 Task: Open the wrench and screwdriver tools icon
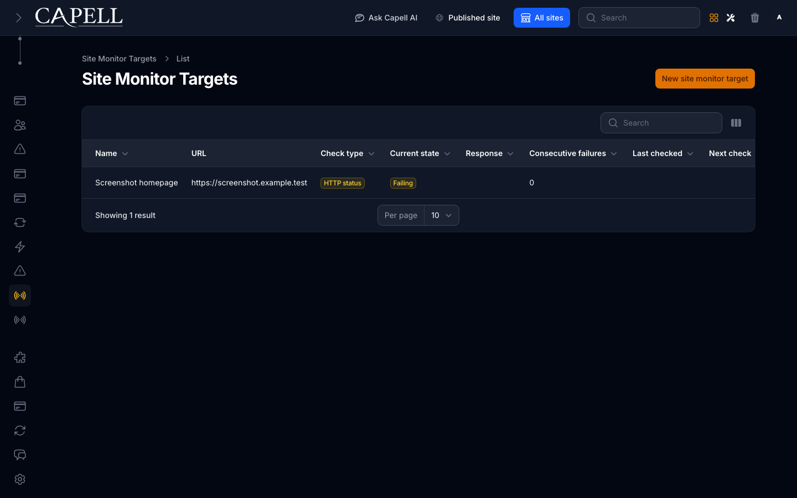point(731,18)
